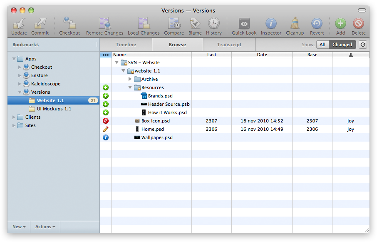The image size is (377, 242).
Task: Open the New dropdown menu
Action: [19, 227]
